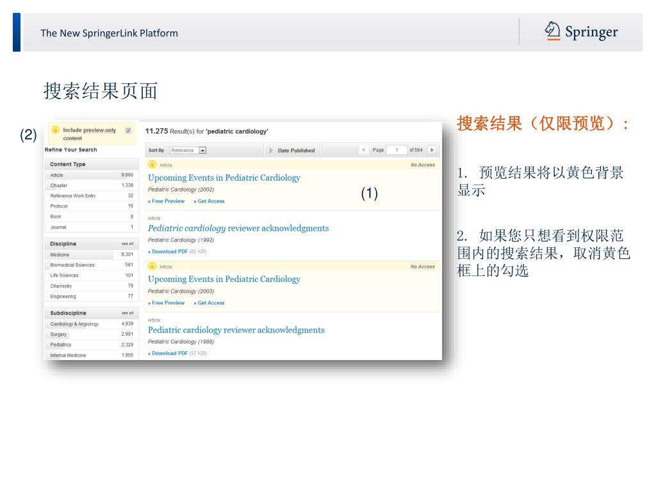The image size is (656, 492).
Task: Go to previous results page arrow
Action: pos(364,150)
